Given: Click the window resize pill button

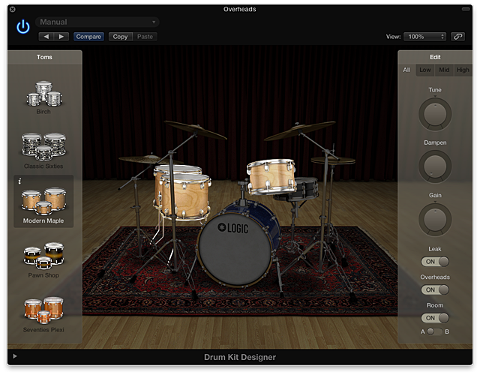Looking at the screenshot, I should 466,9.
